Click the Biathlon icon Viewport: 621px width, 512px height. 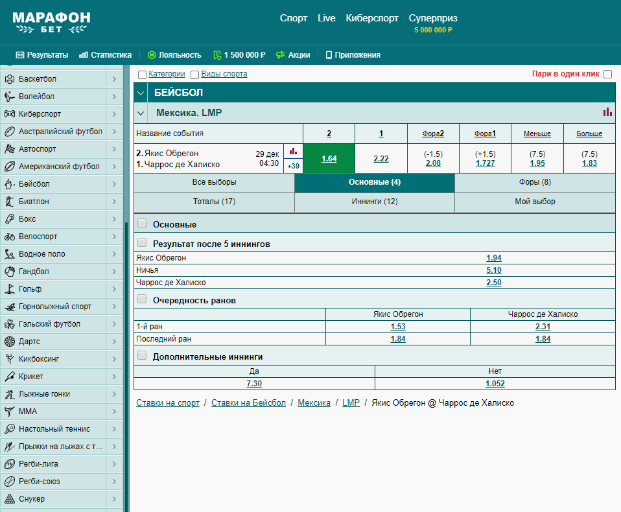(10, 202)
